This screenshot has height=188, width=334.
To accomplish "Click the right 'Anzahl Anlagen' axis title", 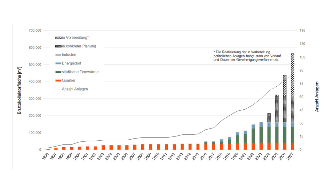I will 317,97.
